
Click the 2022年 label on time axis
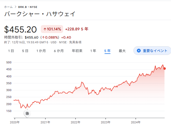tap(76, 122)
